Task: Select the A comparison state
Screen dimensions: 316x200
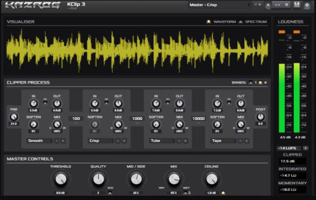Action: click(x=268, y=5)
